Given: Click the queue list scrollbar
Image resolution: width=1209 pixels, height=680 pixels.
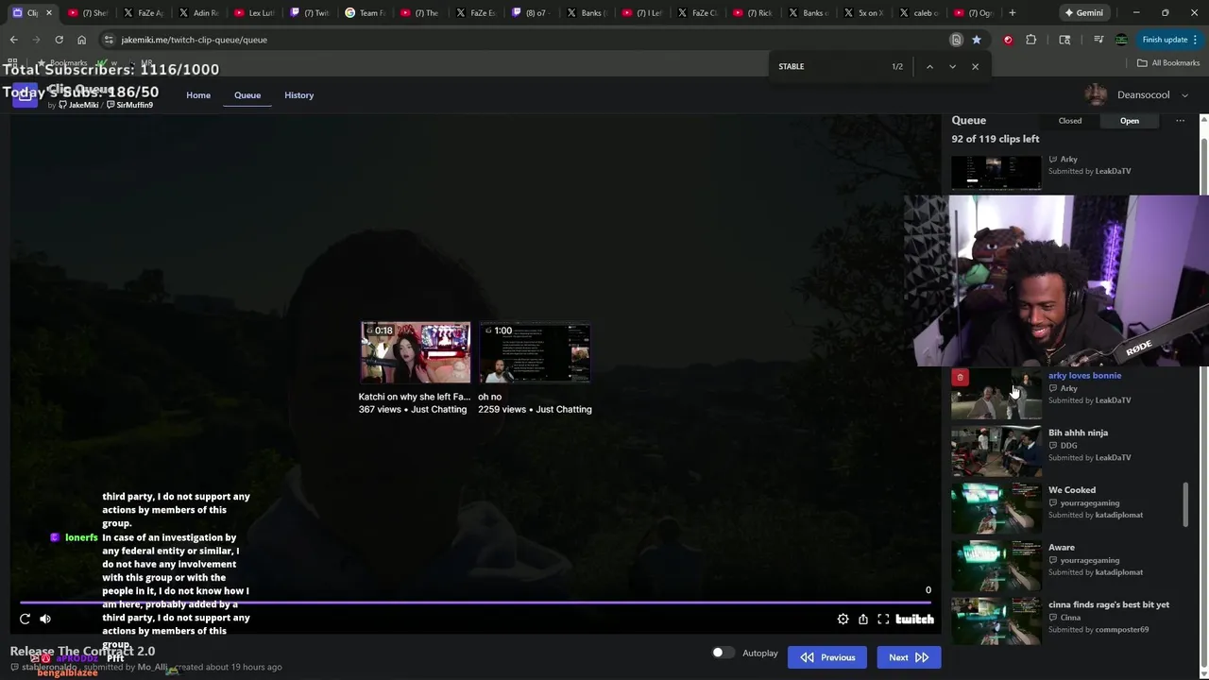Looking at the screenshot, I should [x=1185, y=505].
